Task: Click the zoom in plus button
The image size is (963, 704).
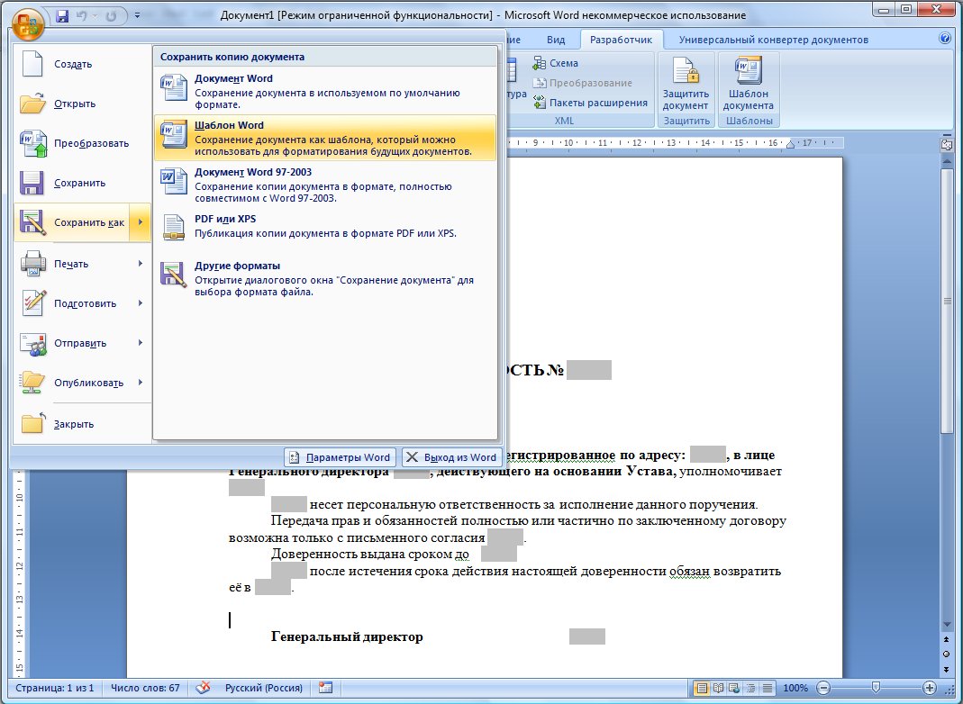Action: click(x=930, y=688)
